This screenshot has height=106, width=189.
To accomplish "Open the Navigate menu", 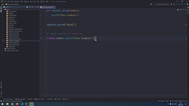I will tap(17, 1).
